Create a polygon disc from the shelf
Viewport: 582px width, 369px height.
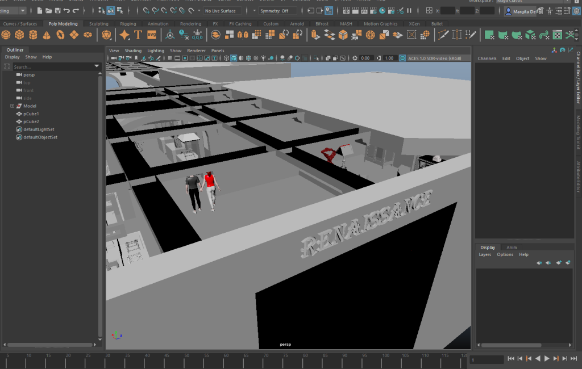(88, 35)
